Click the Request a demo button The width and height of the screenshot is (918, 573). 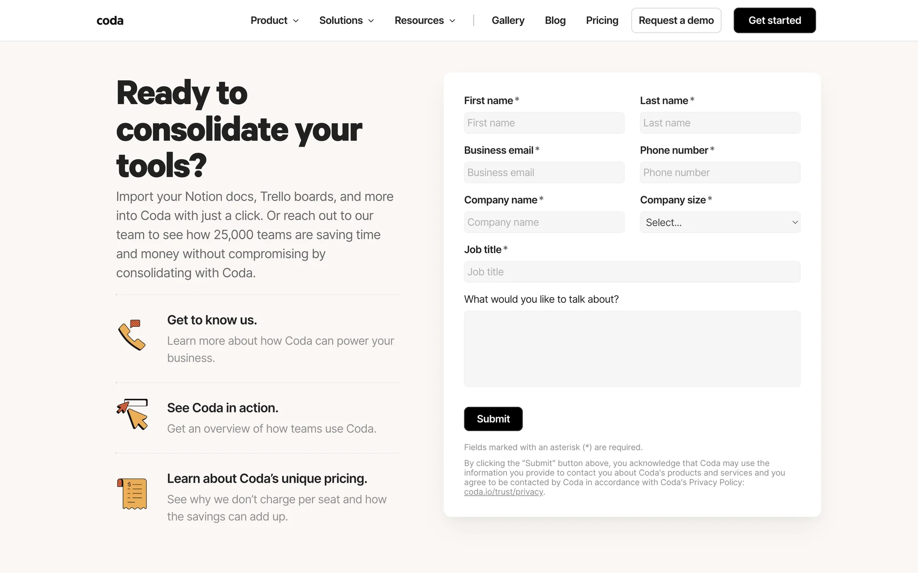click(x=676, y=21)
